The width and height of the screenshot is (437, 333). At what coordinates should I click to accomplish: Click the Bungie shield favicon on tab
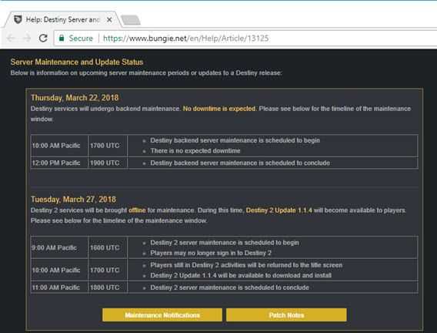(18, 19)
